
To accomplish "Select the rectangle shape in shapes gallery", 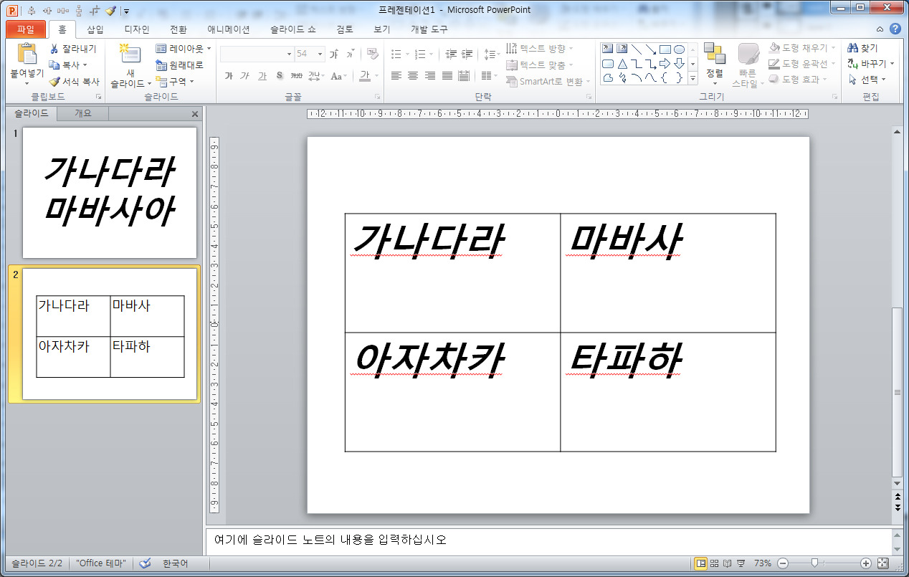I will 665,49.
